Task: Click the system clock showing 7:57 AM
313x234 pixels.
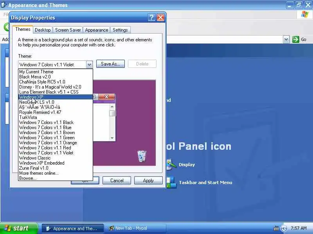Action: click(299, 228)
